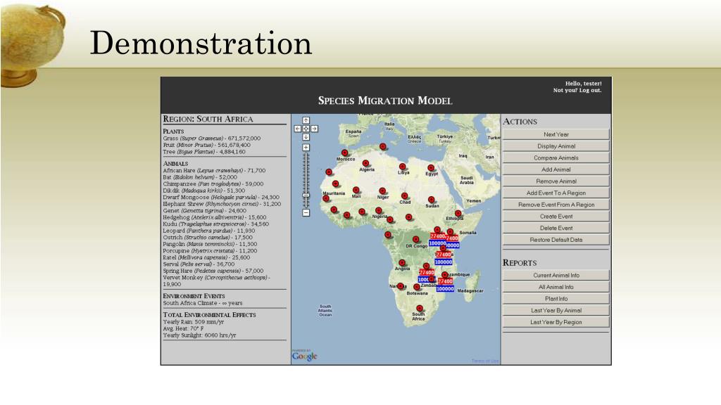Select the Chimpanzee entry in Animals
This screenshot has height=405, width=721.
point(213,184)
